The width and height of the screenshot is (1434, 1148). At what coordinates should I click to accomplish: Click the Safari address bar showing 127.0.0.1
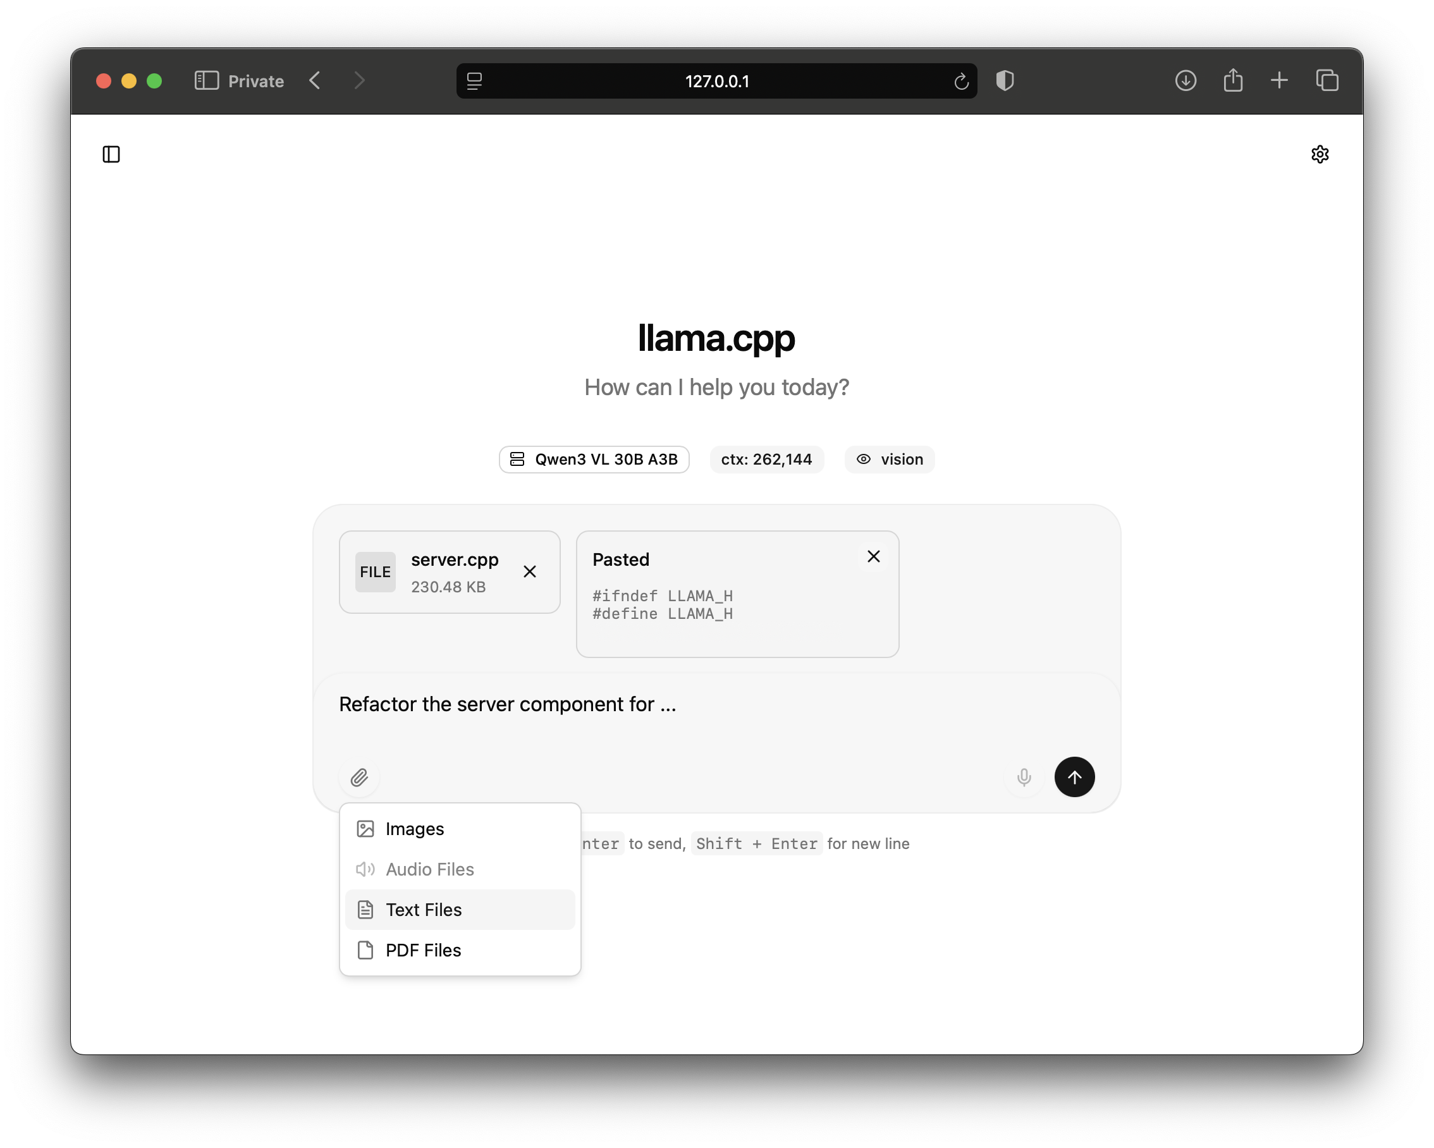click(x=716, y=81)
